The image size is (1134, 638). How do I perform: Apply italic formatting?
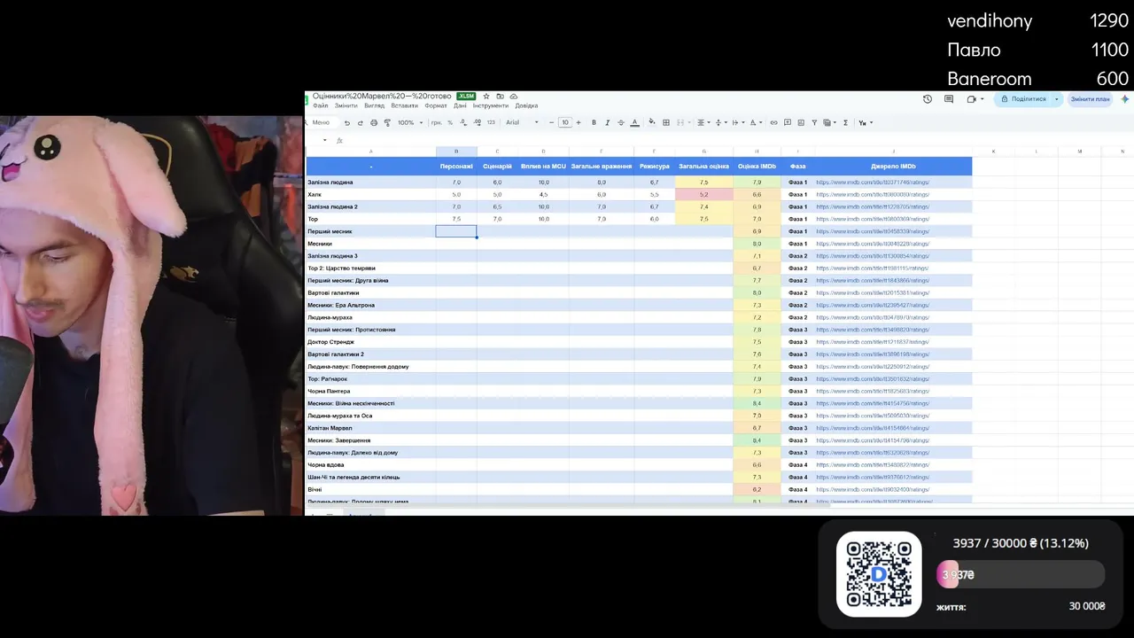coord(607,122)
